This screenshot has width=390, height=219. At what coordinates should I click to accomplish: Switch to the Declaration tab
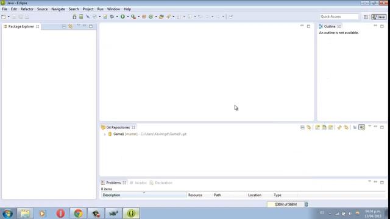point(161,182)
